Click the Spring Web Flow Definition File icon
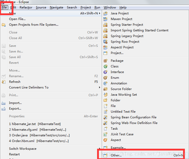Screen dimensions: 189x159 click(105, 123)
